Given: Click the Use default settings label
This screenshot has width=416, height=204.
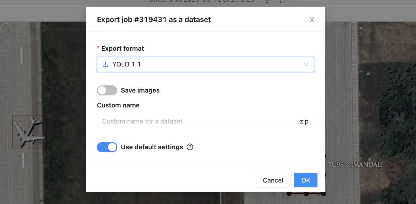Looking at the screenshot, I should point(152,147).
